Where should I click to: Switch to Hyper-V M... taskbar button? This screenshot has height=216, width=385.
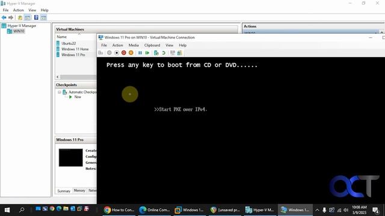point(260,210)
